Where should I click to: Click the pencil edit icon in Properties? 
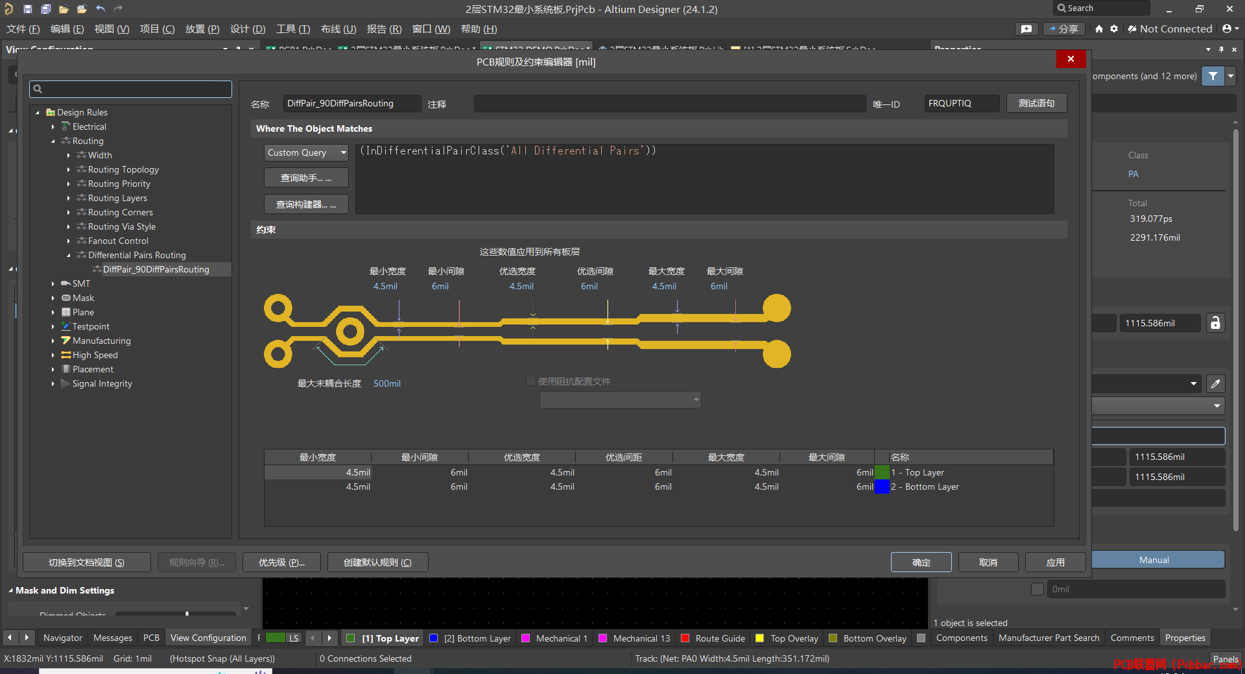[1216, 384]
